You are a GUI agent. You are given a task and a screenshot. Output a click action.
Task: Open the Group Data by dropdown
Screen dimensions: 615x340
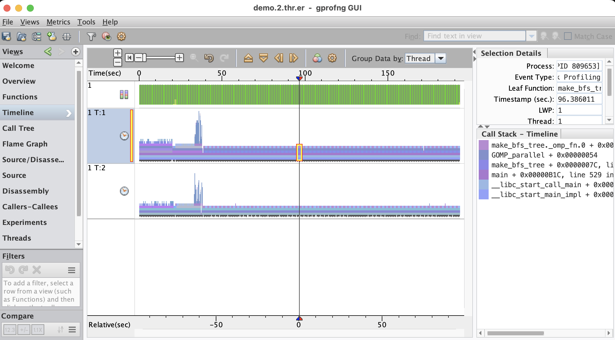[441, 58]
